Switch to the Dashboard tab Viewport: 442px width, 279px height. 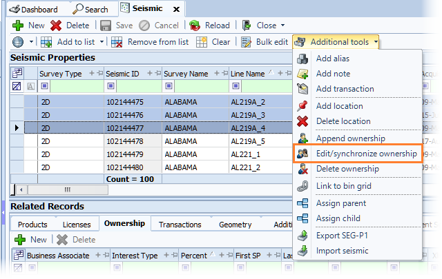point(34,10)
